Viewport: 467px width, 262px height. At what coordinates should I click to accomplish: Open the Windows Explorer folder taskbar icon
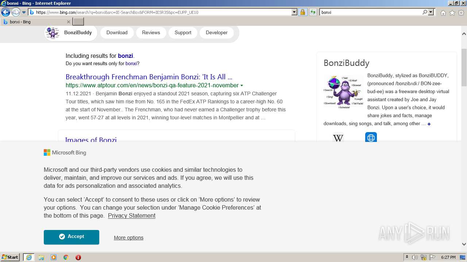[x=41, y=257]
